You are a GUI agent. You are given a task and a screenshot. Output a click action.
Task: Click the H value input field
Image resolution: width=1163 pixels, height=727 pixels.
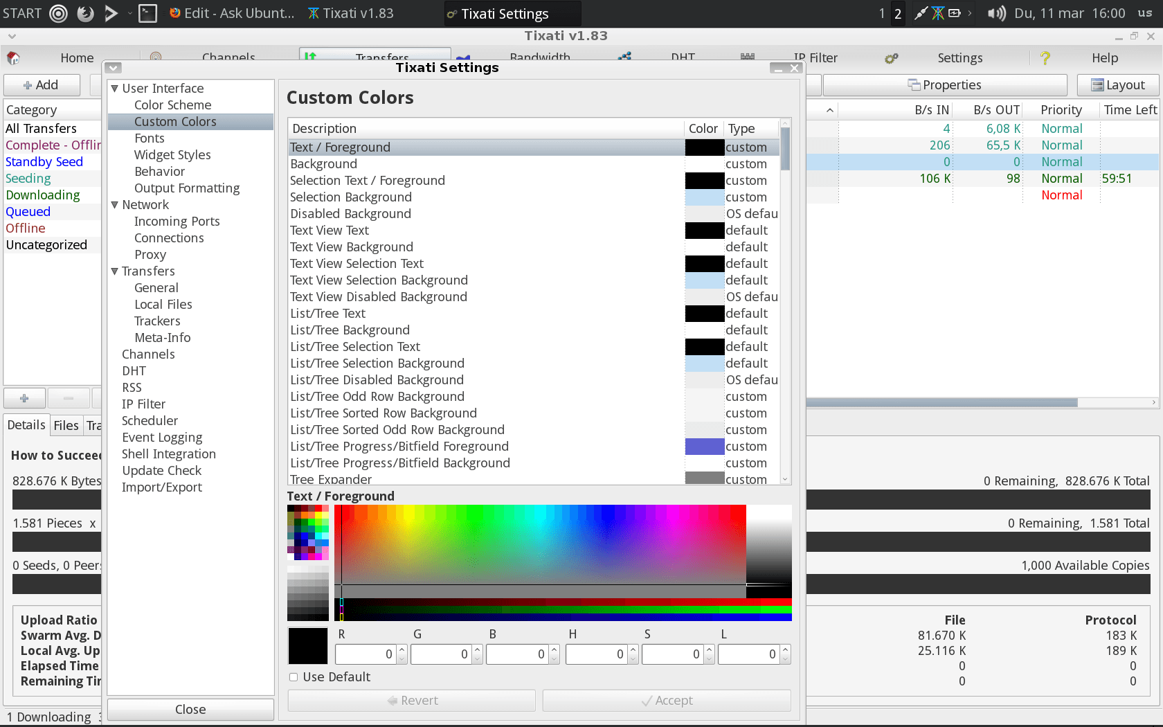pos(596,654)
